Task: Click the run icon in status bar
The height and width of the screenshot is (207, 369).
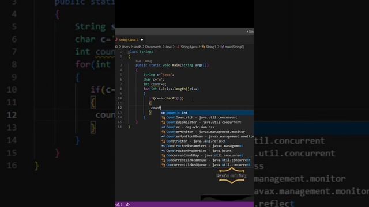Action: 128,205
